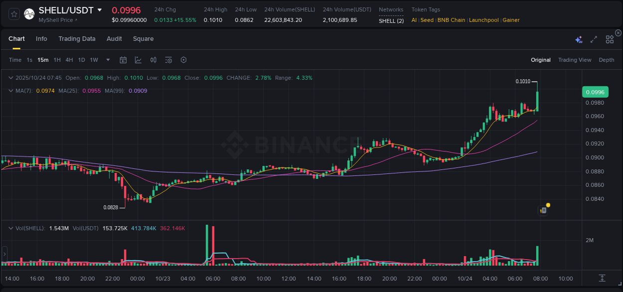
Task: Open the AI assistant
Action: point(578,38)
